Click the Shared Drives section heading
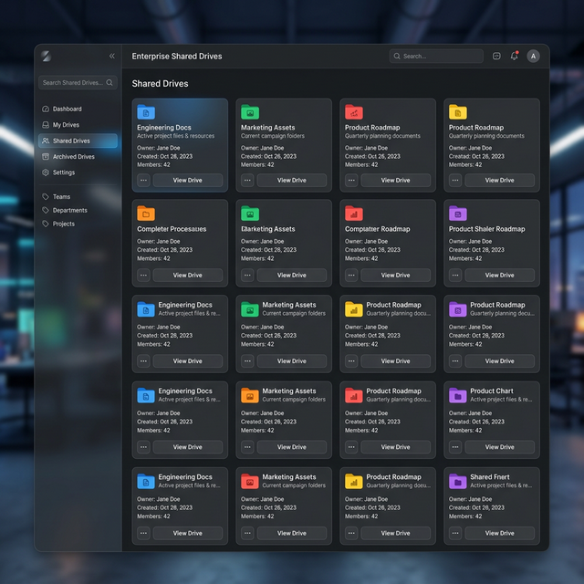This screenshot has height=584, width=584. (x=161, y=84)
